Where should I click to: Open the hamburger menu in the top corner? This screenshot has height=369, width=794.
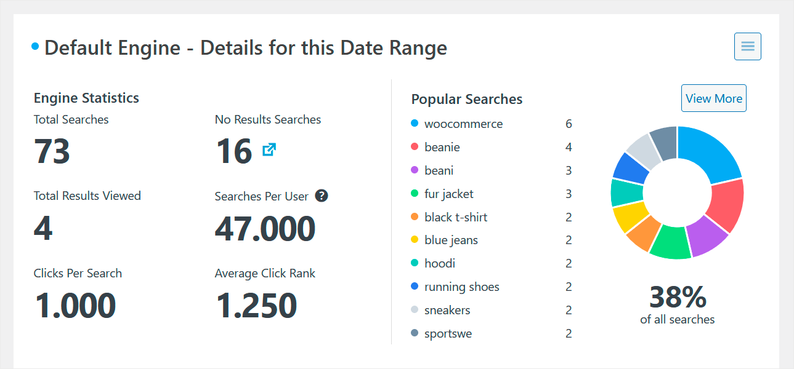[x=747, y=46]
